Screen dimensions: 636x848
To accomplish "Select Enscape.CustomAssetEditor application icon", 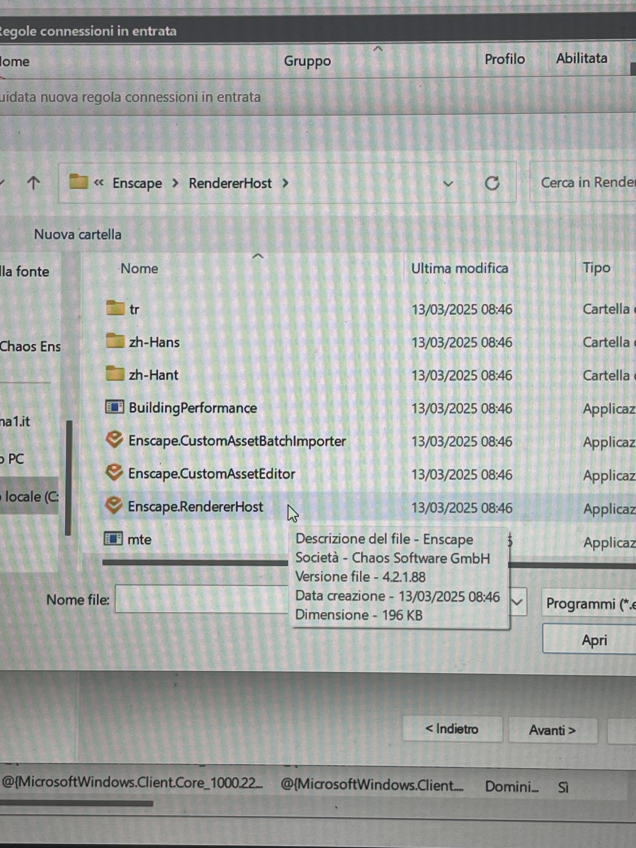I will pyautogui.click(x=114, y=473).
